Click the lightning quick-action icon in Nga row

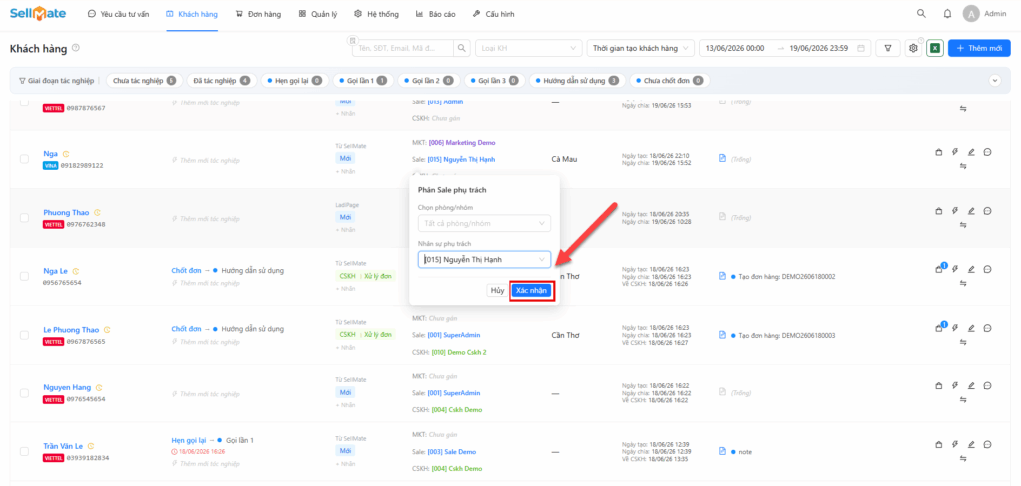(955, 153)
